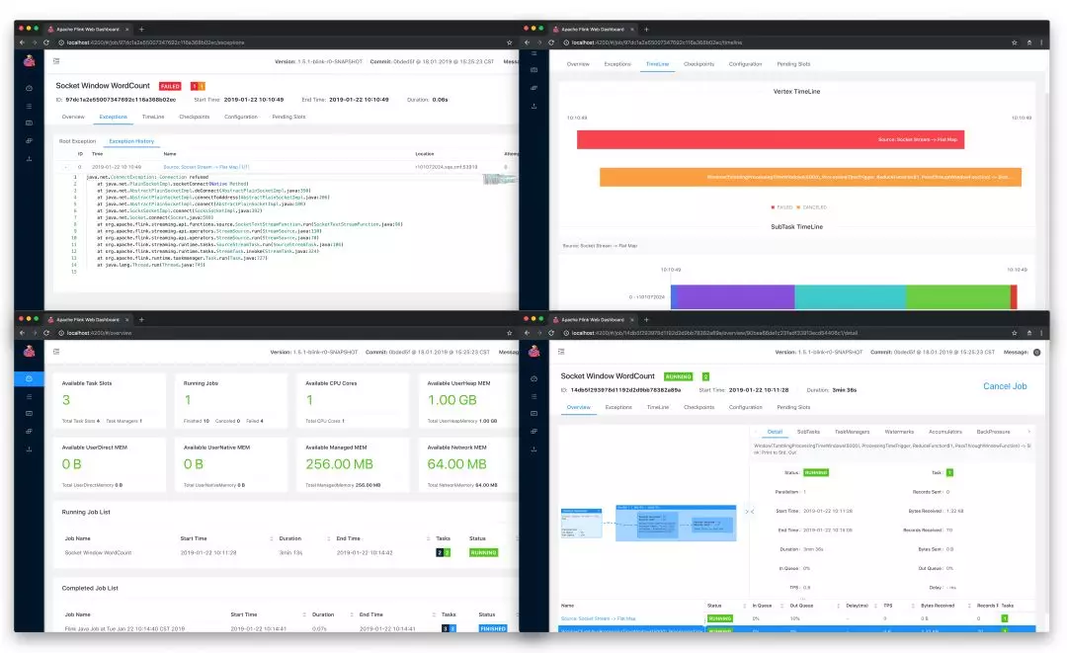Viewport: 1067px width, 653px height.
Task: Sort Running Job List by Start Time
Action: point(194,538)
